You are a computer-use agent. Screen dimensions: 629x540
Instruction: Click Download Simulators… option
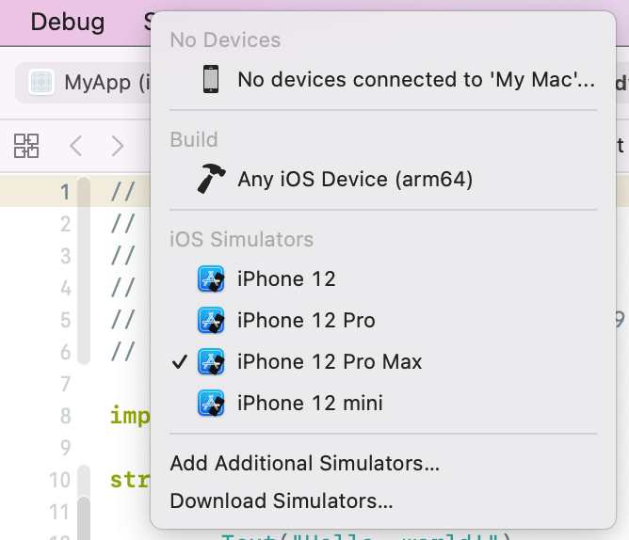[x=282, y=500]
